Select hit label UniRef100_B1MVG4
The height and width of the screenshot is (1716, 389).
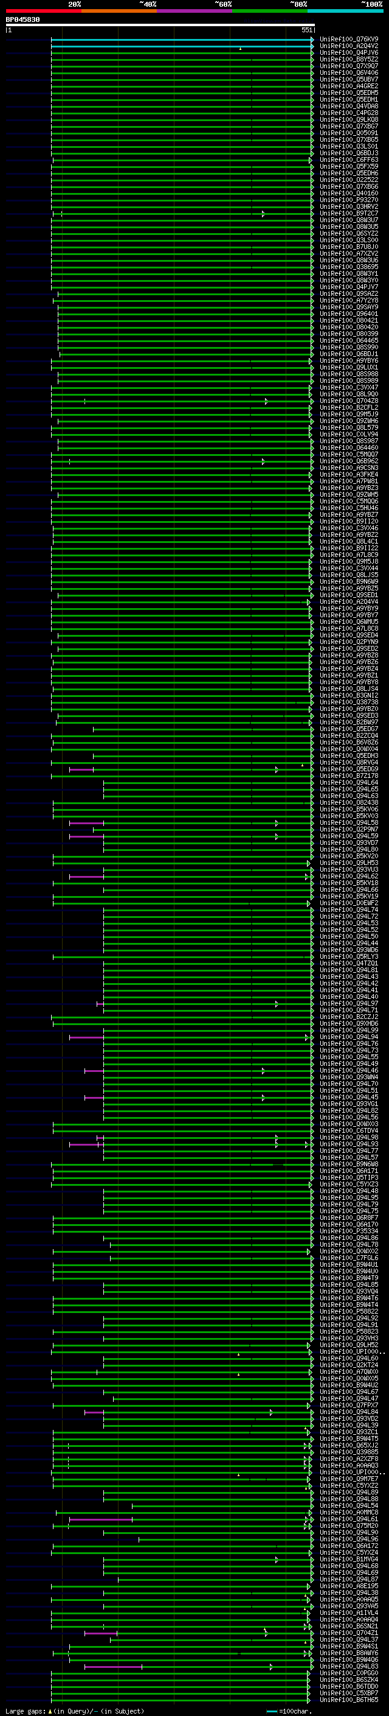tap(349, 1560)
